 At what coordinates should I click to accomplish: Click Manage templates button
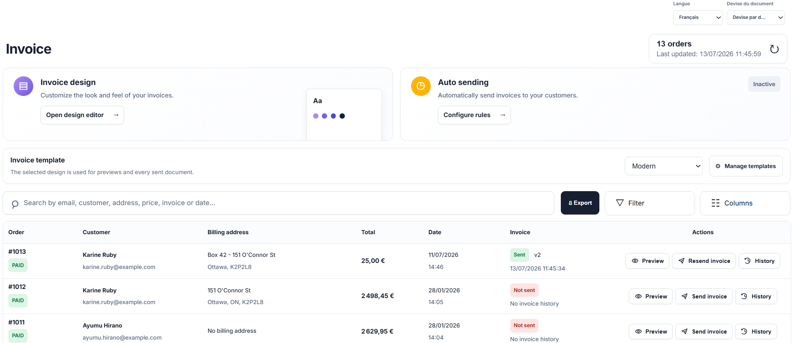tap(746, 166)
